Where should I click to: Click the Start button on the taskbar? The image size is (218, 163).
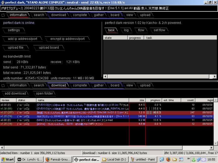point(8,159)
